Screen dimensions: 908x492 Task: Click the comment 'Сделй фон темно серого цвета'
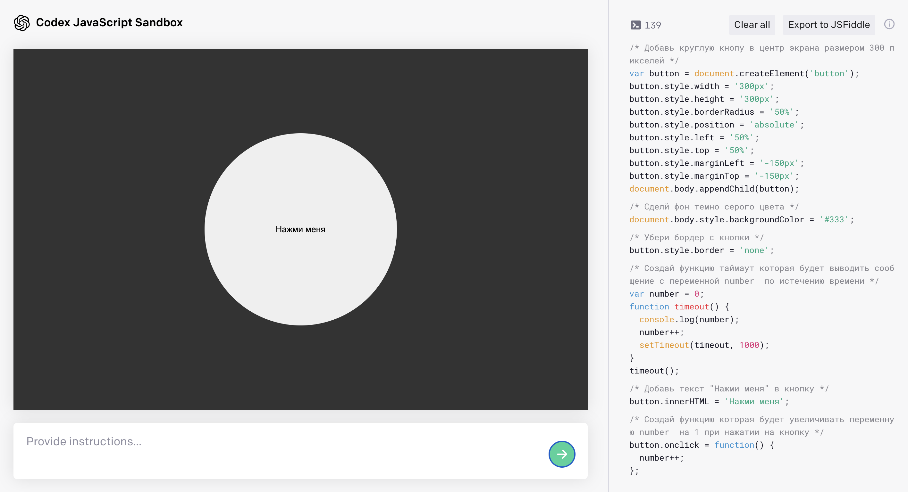point(714,207)
